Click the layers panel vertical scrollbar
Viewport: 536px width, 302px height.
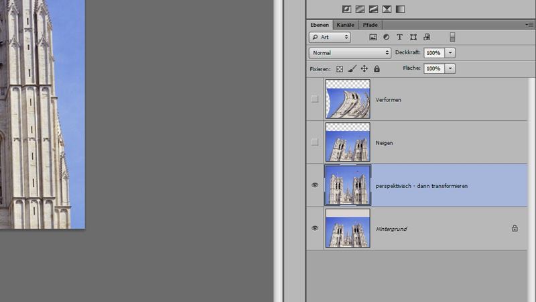click(x=531, y=190)
